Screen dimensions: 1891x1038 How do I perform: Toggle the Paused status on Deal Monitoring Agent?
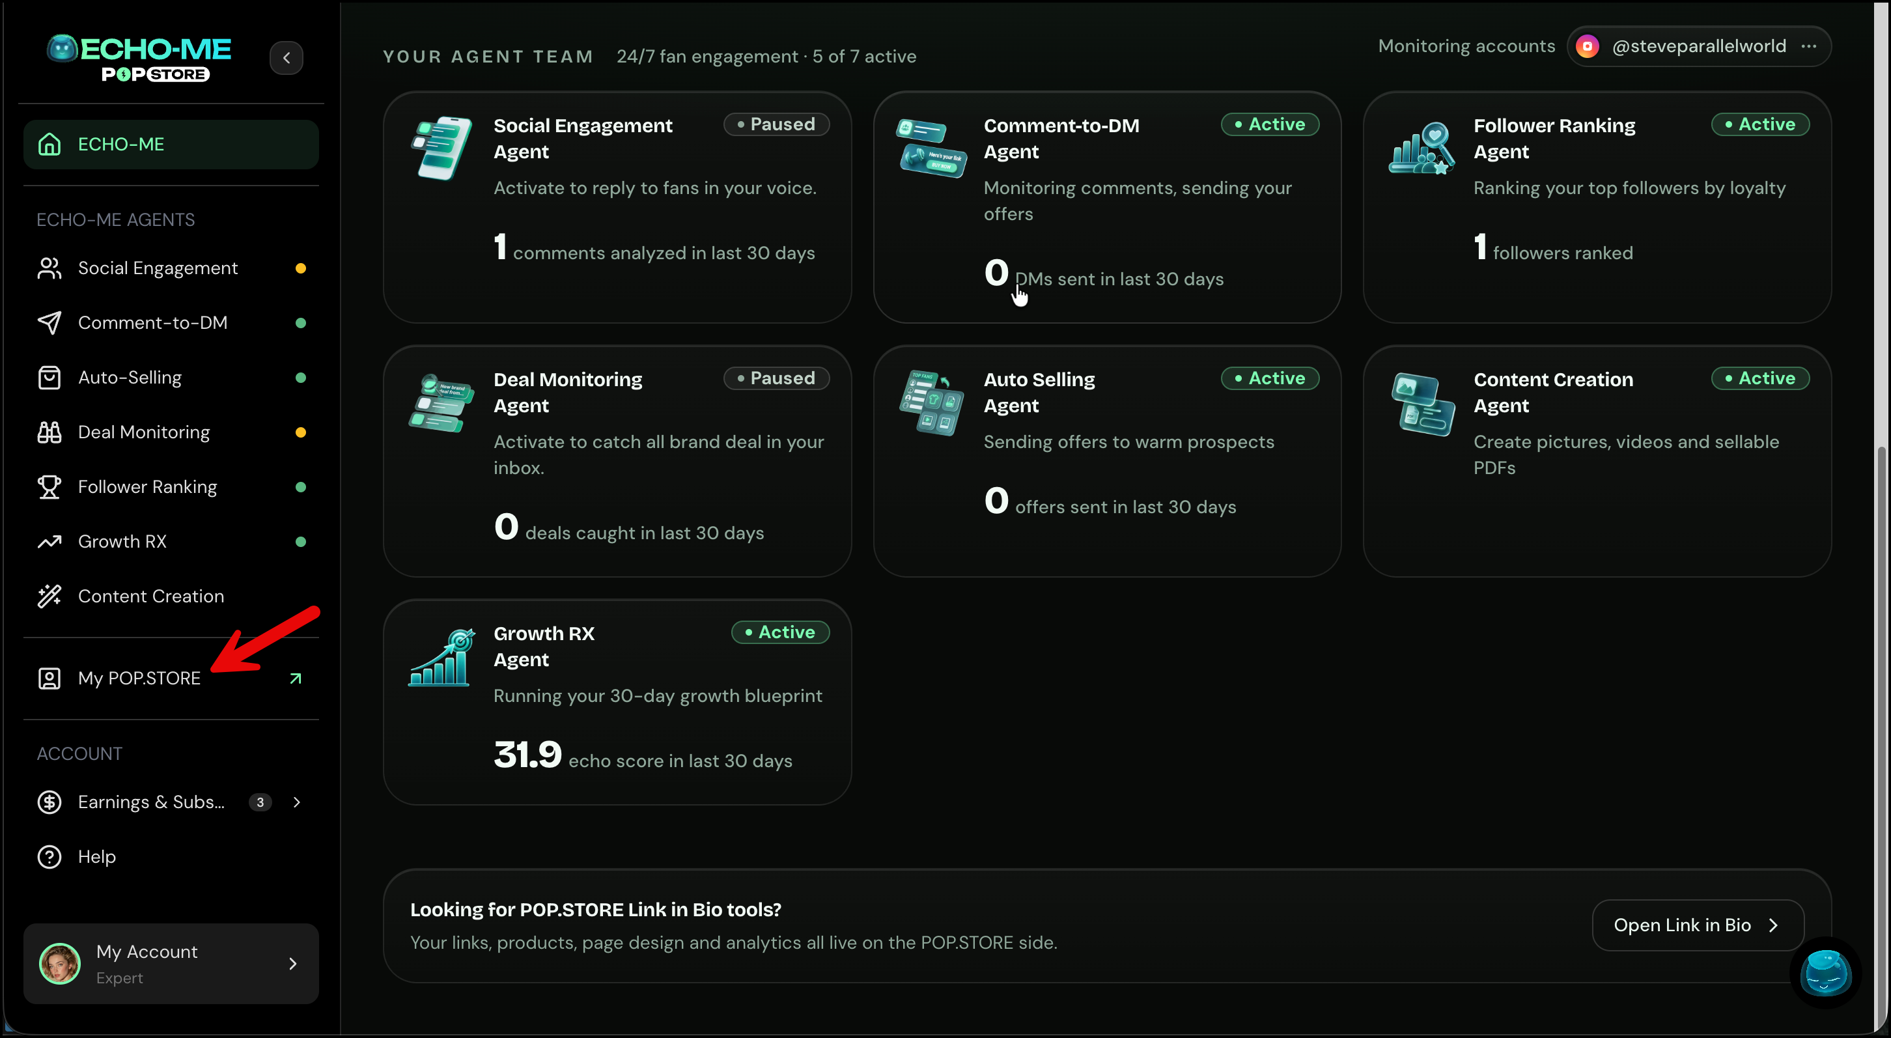coord(777,378)
